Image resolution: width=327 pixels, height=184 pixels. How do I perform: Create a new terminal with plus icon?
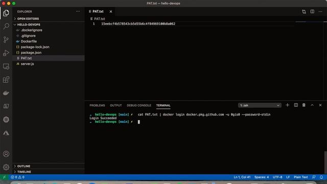coord(287,105)
